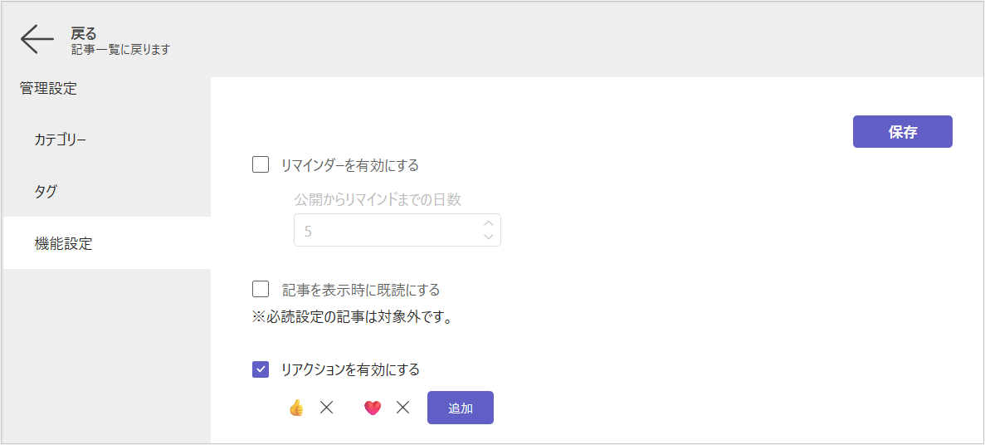Select 機能設定 in the sidebar
This screenshot has width=985, height=445.
click(x=63, y=243)
